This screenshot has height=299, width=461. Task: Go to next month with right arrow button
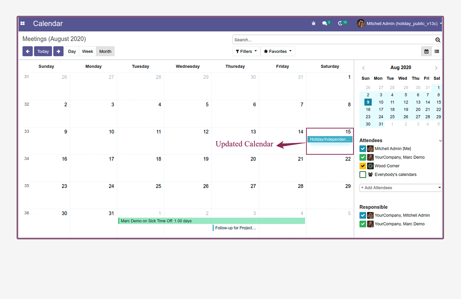(58, 51)
